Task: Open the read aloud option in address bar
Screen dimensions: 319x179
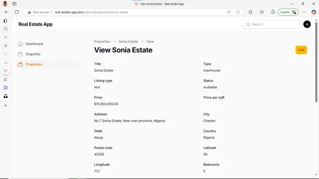Action: pyautogui.click(x=228, y=12)
